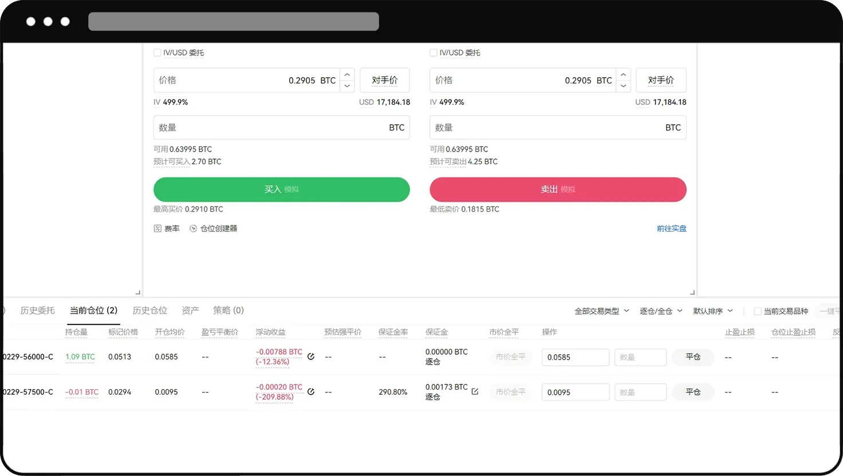Enable IV/USD 委托 checkbox on buy panel

157,53
